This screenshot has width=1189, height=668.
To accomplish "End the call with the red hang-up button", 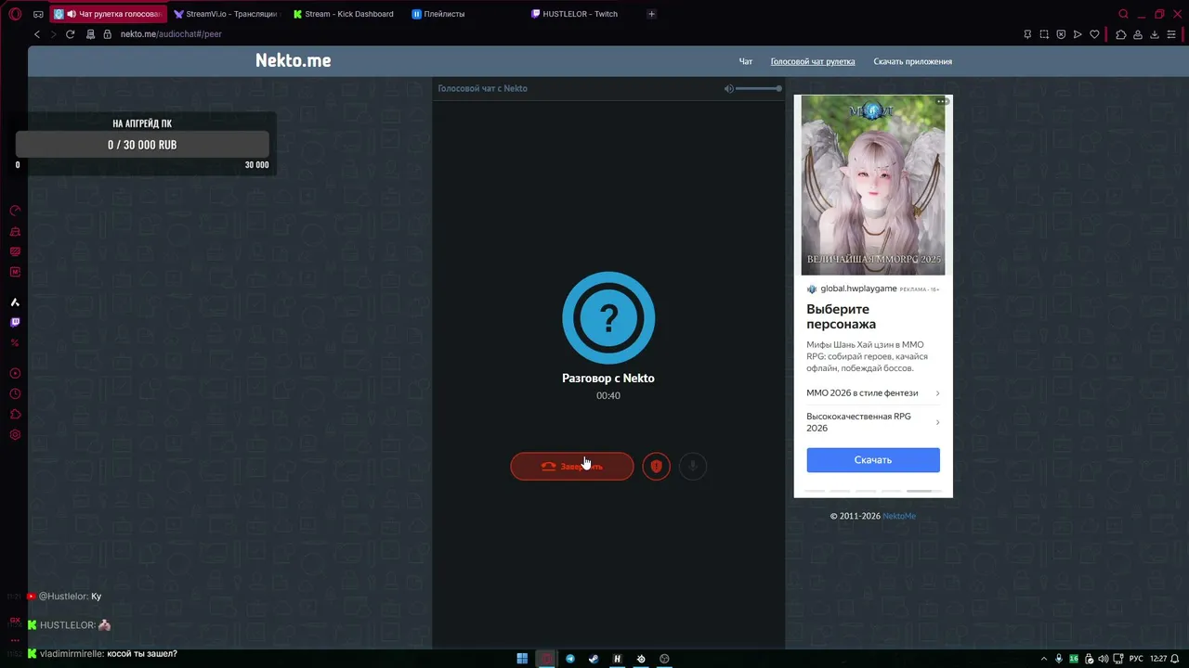I will (x=572, y=466).
